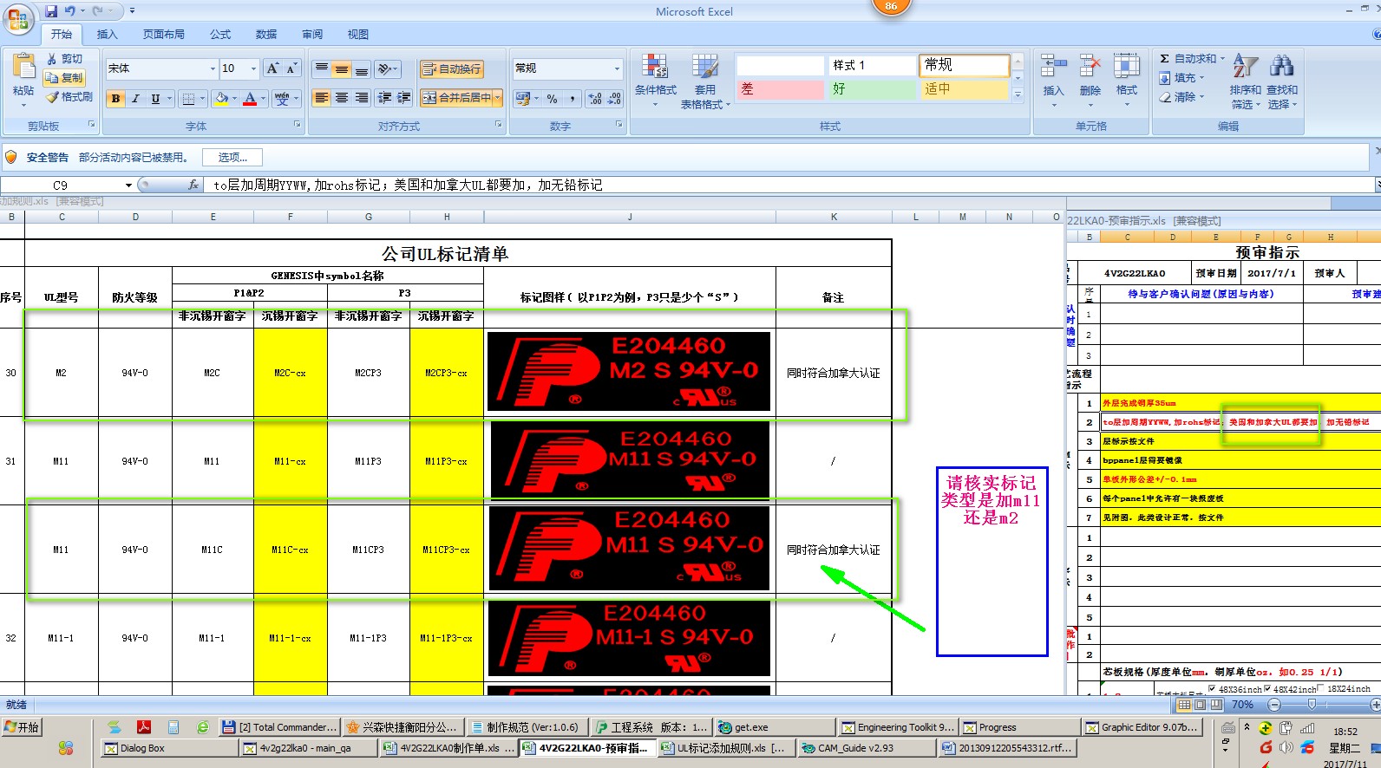1381x768 pixels.
Task: Toggle bottom vertical alignment
Action: click(x=362, y=68)
